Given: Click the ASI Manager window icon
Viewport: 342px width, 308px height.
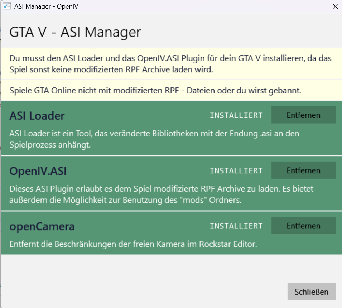Looking at the screenshot, I should point(7,6).
